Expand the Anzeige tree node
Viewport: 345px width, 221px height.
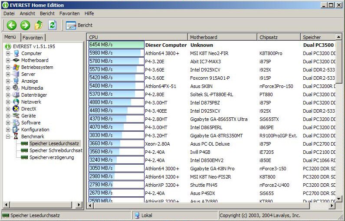(8, 81)
